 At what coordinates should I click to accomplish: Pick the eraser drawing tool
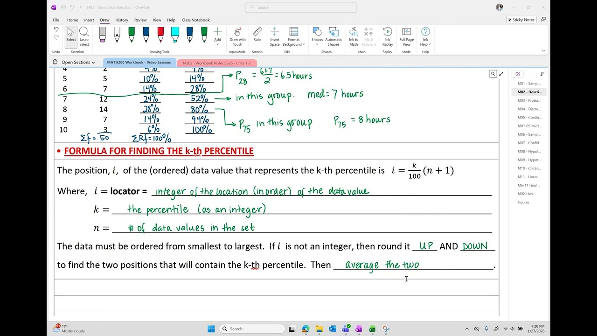103,35
